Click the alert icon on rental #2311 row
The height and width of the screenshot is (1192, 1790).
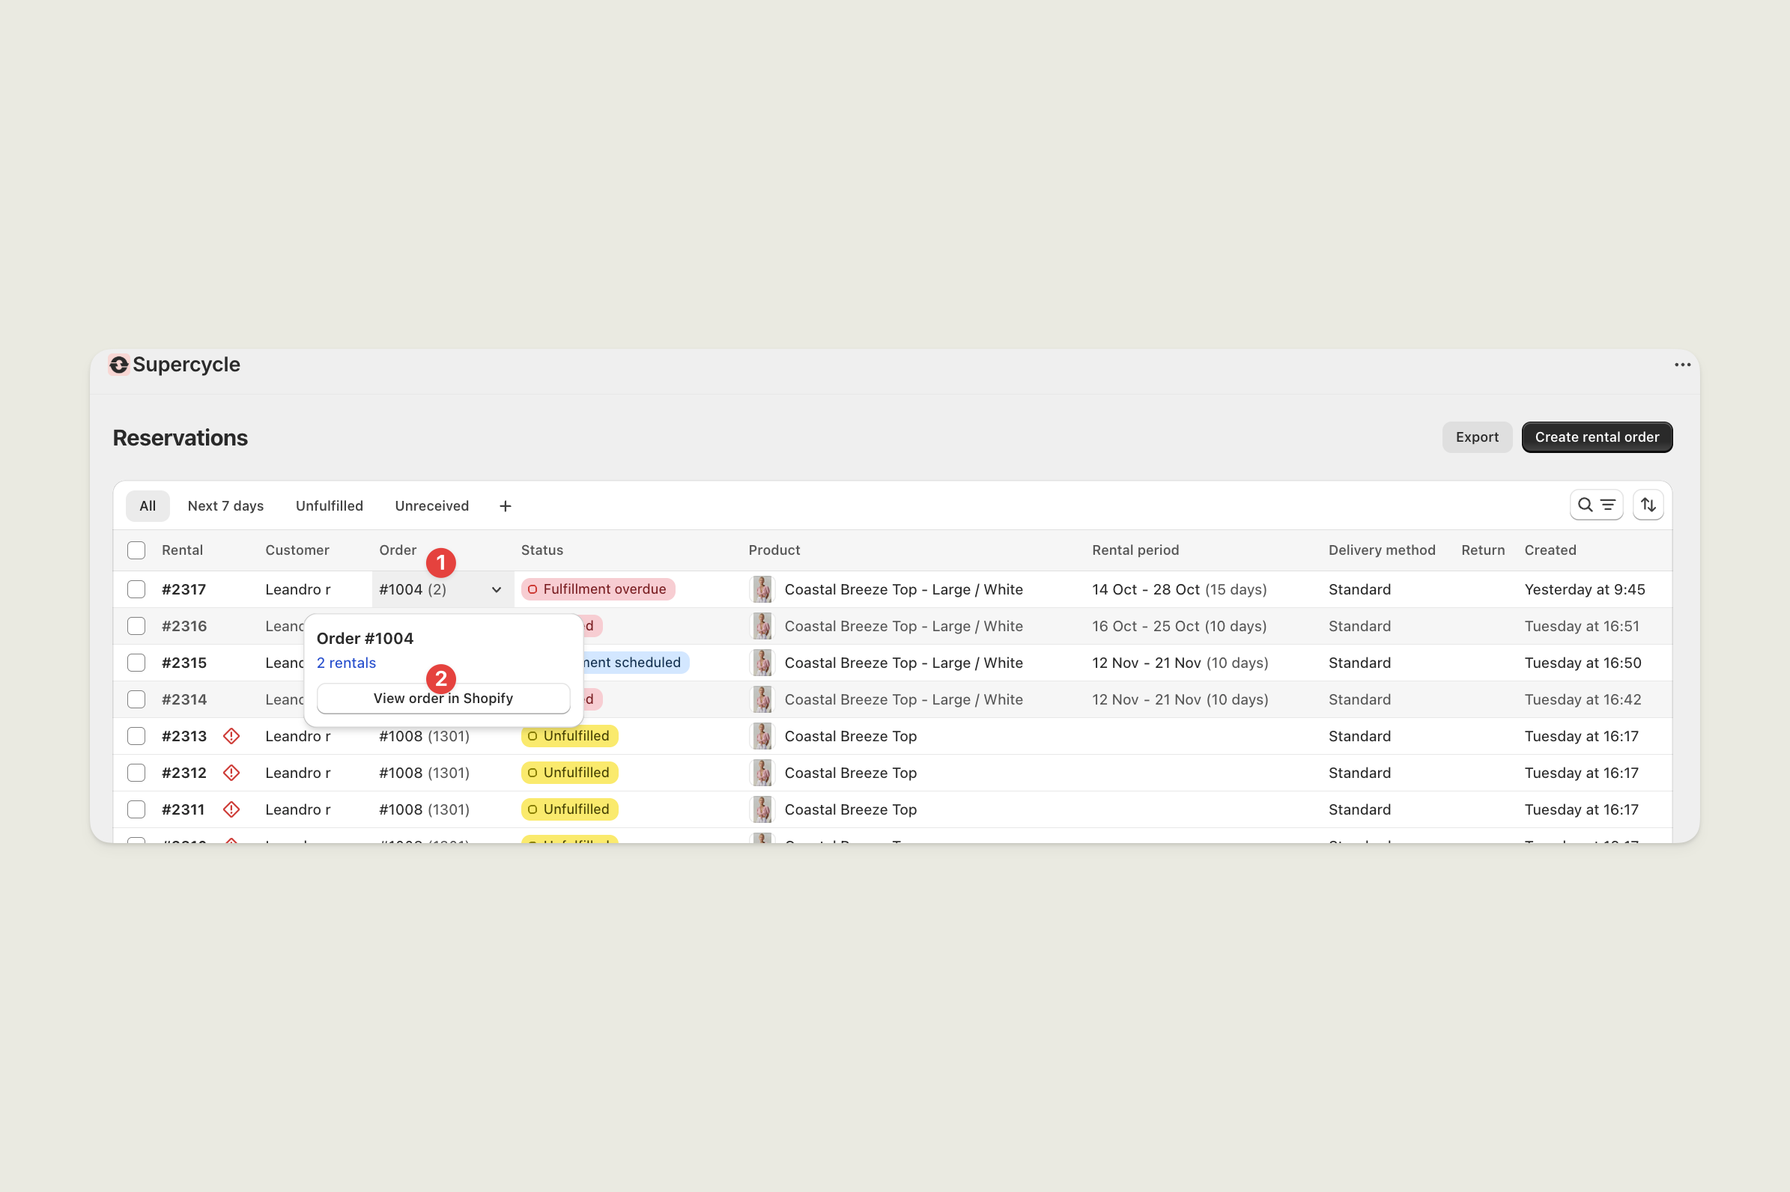[x=231, y=809]
